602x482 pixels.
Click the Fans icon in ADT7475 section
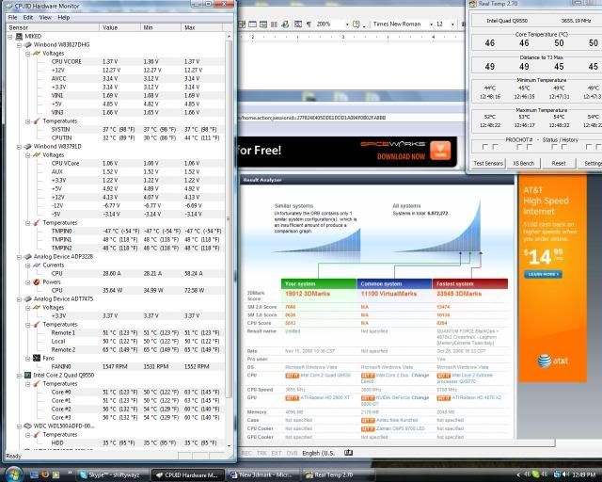[37, 359]
